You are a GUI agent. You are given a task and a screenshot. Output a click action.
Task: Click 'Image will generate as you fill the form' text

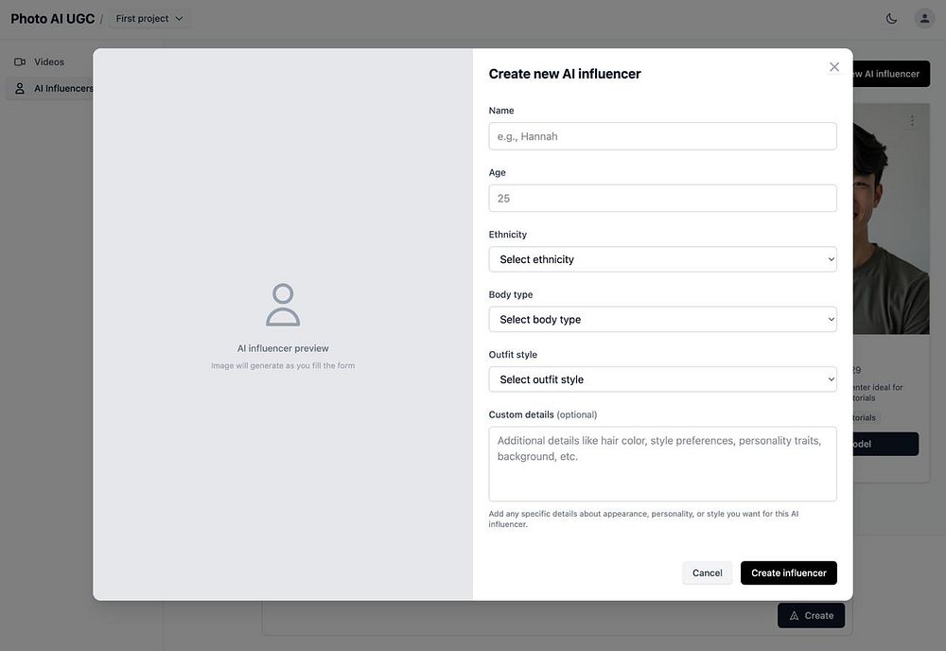(283, 365)
